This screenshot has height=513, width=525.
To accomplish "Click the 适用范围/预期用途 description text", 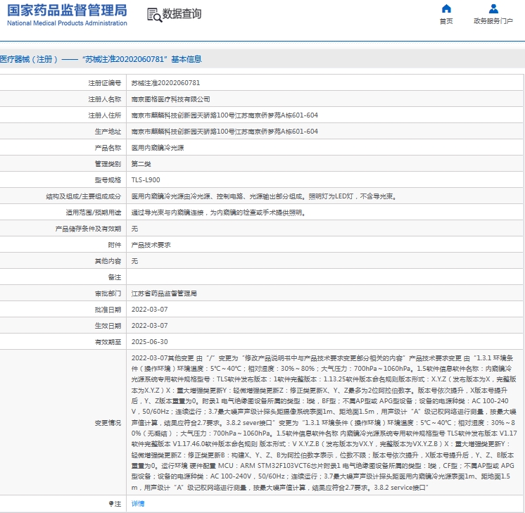I will coord(218,213).
